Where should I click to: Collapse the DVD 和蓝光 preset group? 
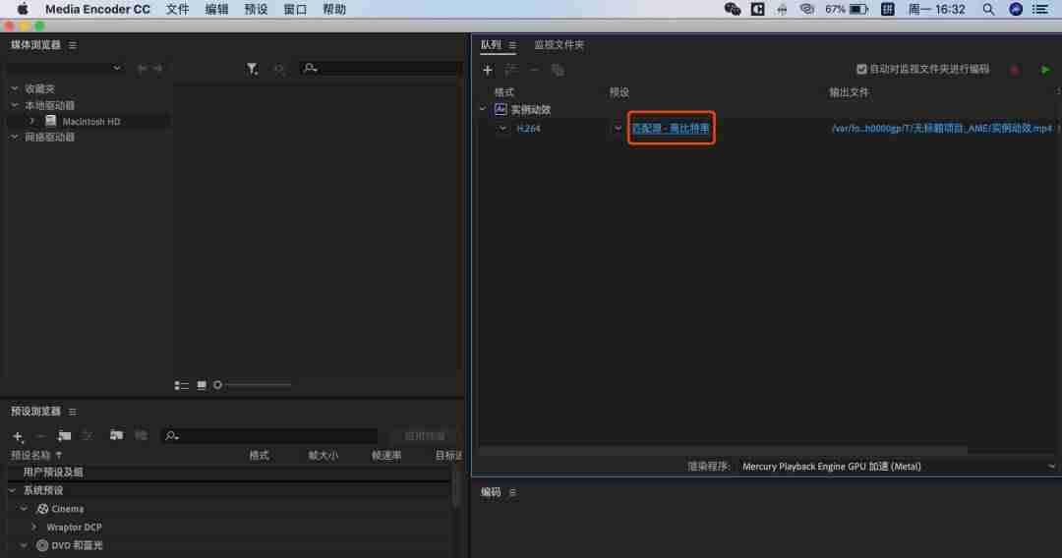24,545
